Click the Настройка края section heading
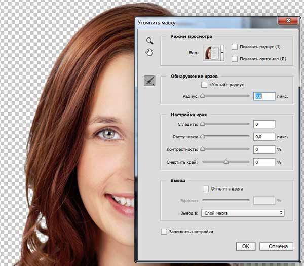This screenshot has height=266, width=304. point(188,115)
